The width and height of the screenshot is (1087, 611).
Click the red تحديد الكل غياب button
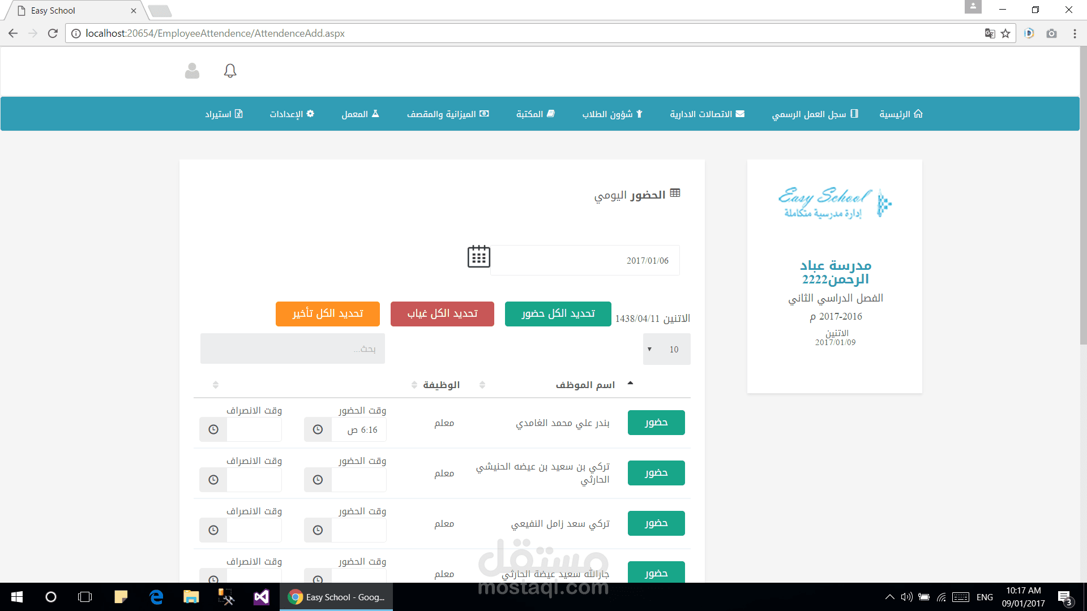point(442,314)
